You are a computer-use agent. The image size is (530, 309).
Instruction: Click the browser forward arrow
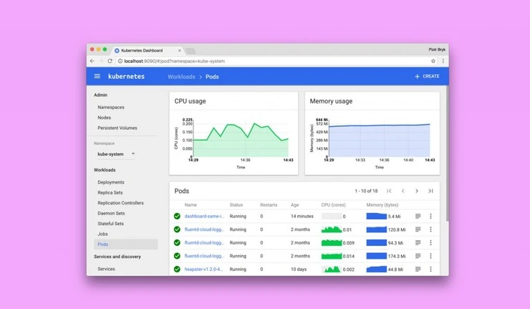point(101,61)
